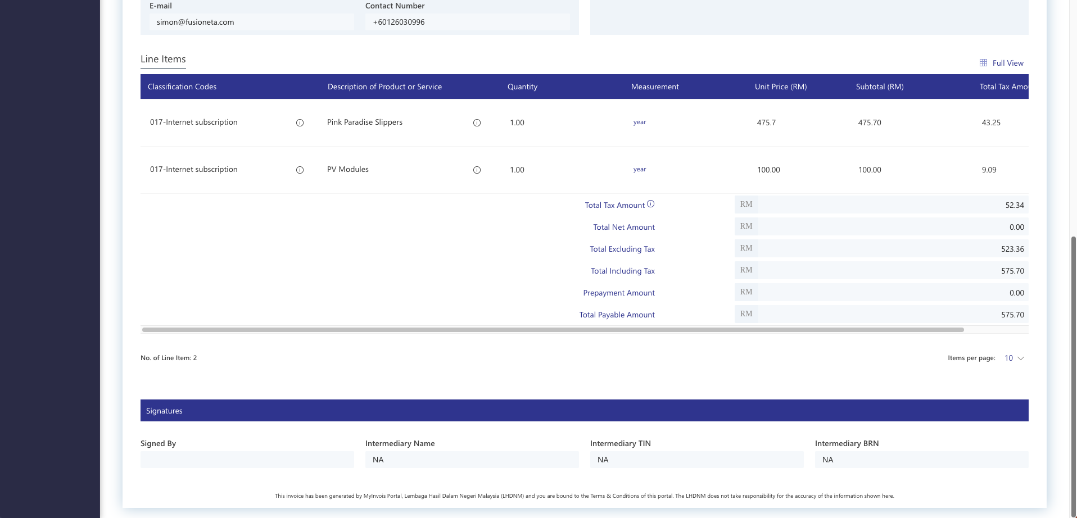Click the Intermediary Name field
This screenshot has width=1077, height=518.
(472, 460)
